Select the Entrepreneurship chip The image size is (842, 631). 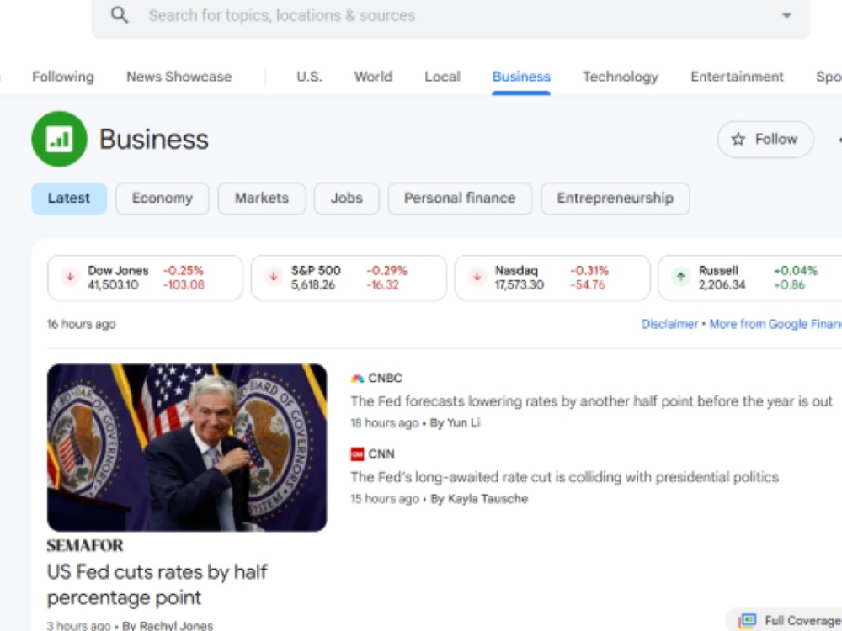pos(616,199)
